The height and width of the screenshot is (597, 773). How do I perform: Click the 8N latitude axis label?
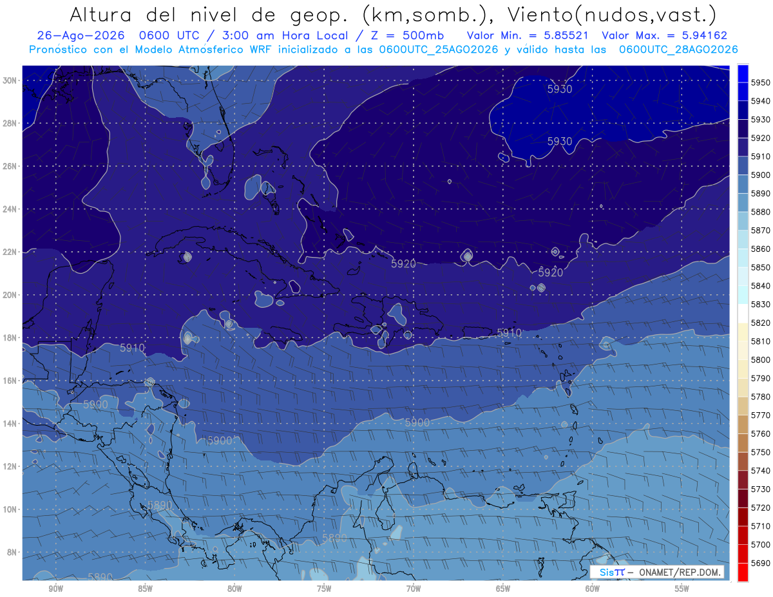[12, 552]
